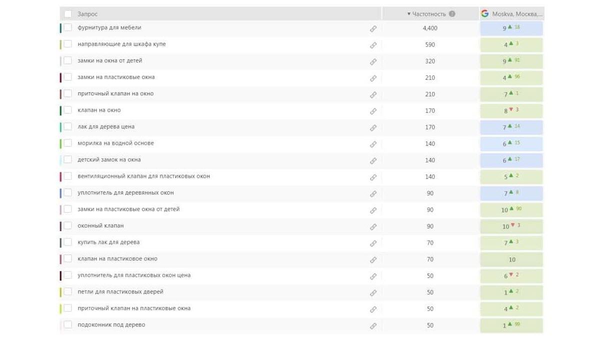Open the Moskva, Москва column header

point(516,14)
